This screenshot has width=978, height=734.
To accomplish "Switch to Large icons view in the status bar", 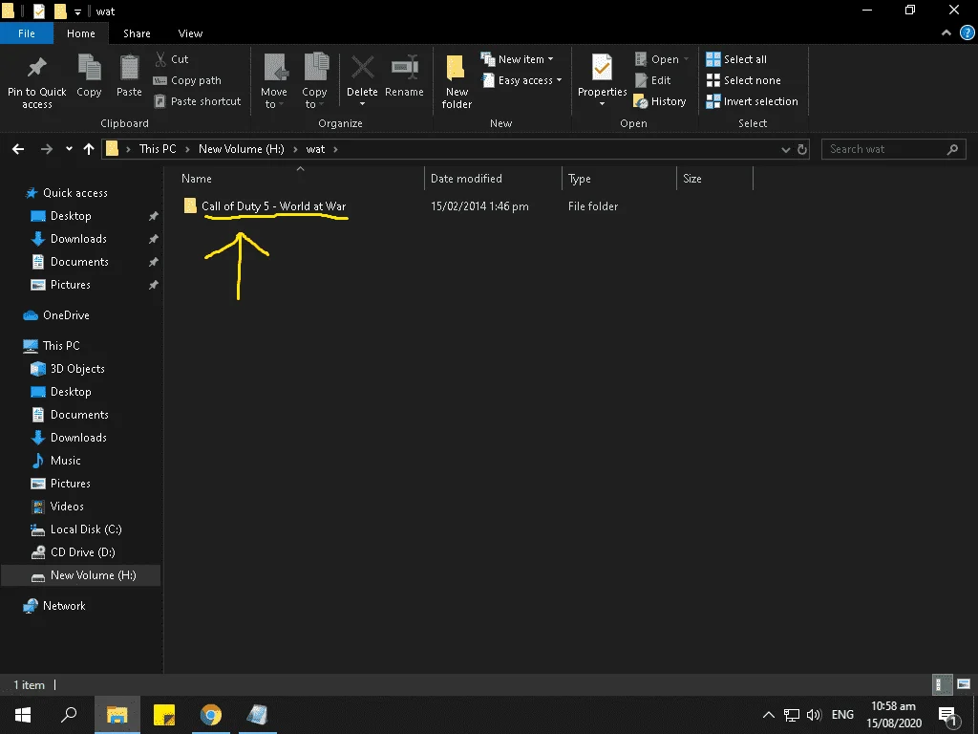I will [x=964, y=684].
